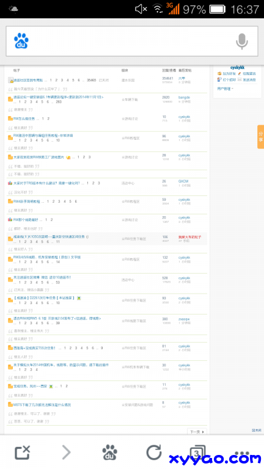Tap the battery icon in status bar
Screen dimensions: 264x469
[x=218, y=9]
